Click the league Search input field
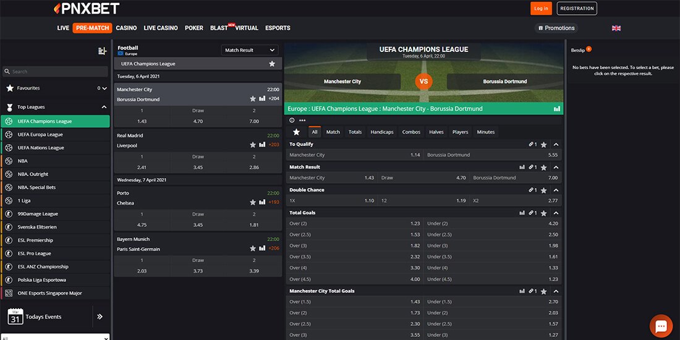The image size is (680, 340). 56,72
